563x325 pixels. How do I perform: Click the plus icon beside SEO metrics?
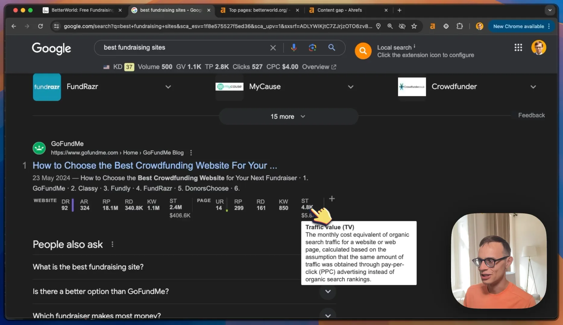pyautogui.click(x=332, y=199)
